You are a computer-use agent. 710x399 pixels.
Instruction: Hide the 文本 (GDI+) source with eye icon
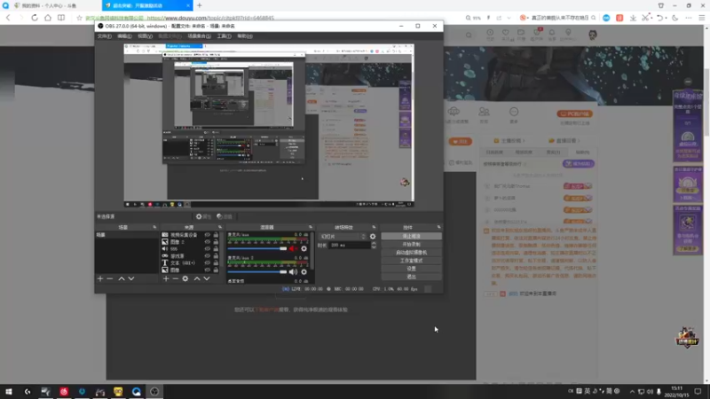[x=208, y=262]
